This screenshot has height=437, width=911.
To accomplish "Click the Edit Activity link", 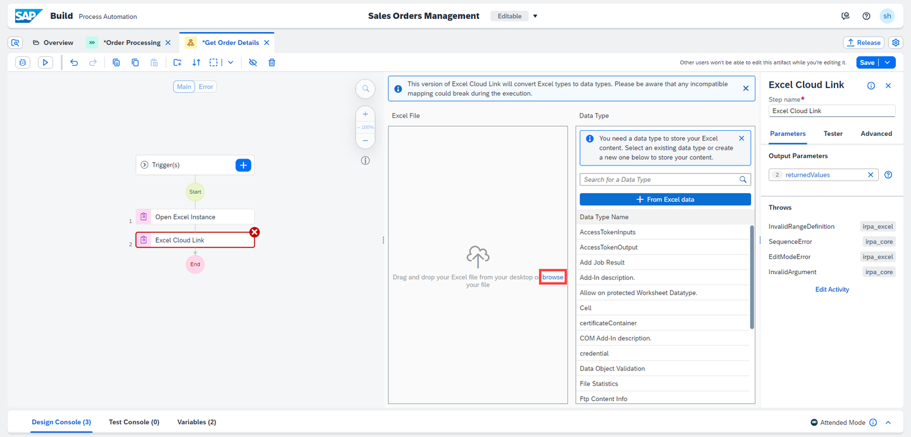I will (832, 289).
